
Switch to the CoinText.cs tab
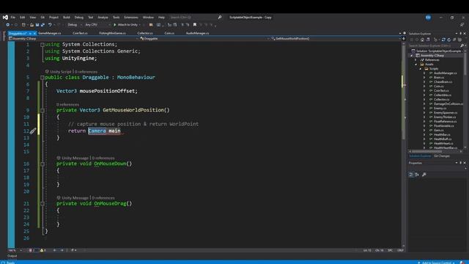click(80, 33)
